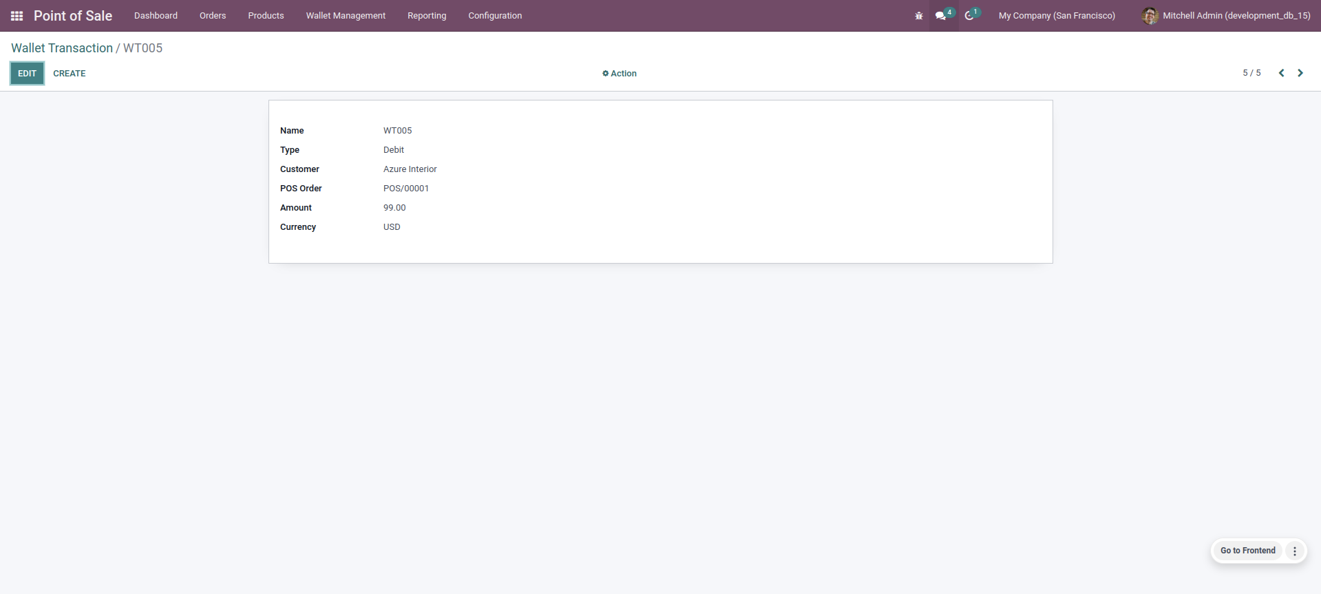
Task: Click the USD currency value
Action: click(x=392, y=227)
